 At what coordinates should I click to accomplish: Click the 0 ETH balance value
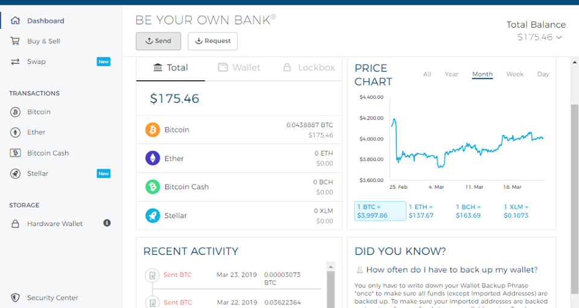coord(324,154)
